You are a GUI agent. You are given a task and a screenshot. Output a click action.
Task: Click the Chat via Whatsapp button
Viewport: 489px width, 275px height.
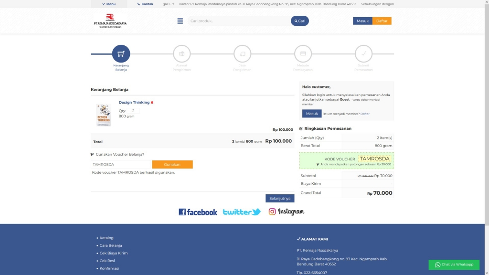454,264
